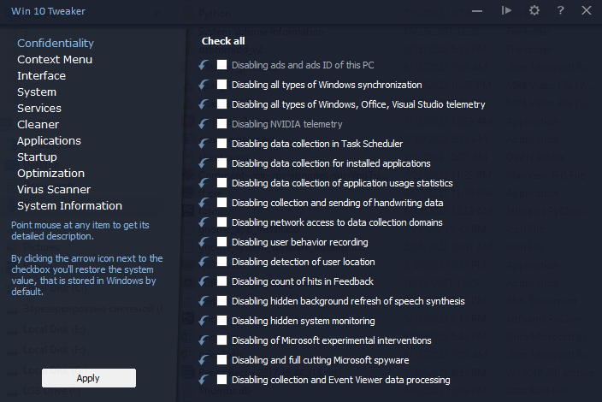Click the play-with-bar icon in title bar
Screen dimensions: 602x402
tap(507, 10)
